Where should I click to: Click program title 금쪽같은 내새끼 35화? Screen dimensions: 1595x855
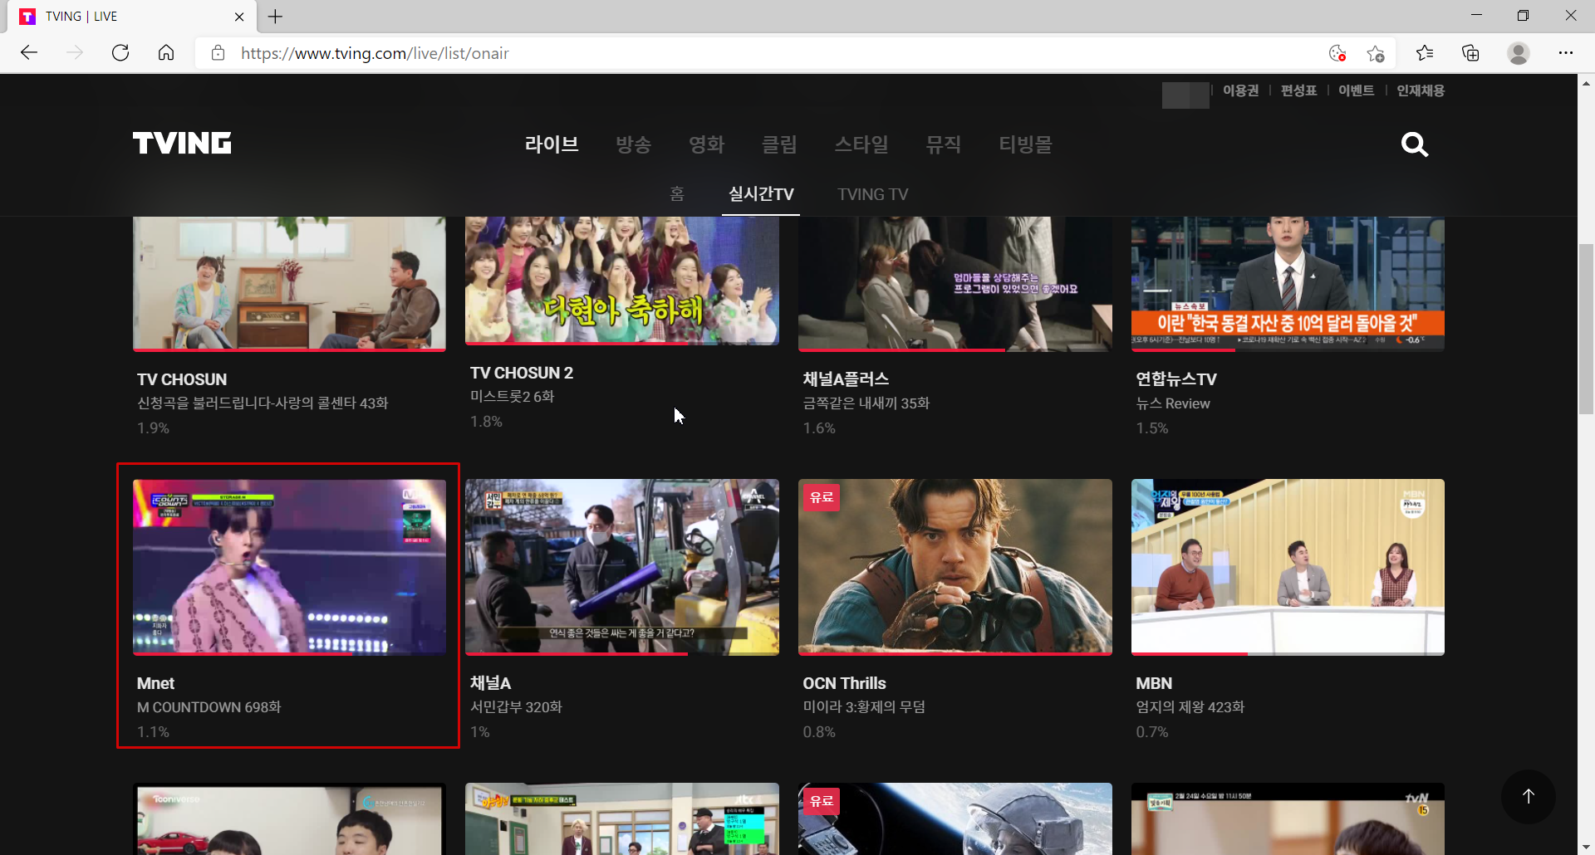click(x=866, y=403)
